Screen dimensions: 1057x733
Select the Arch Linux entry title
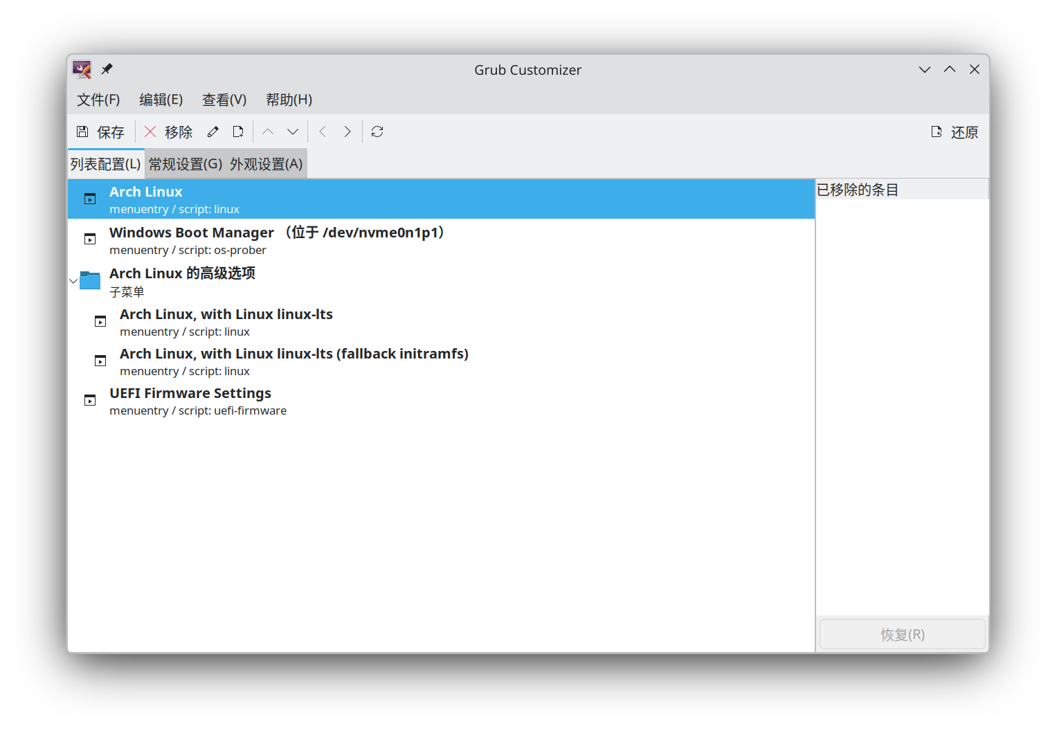pyautogui.click(x=146, y=192)
